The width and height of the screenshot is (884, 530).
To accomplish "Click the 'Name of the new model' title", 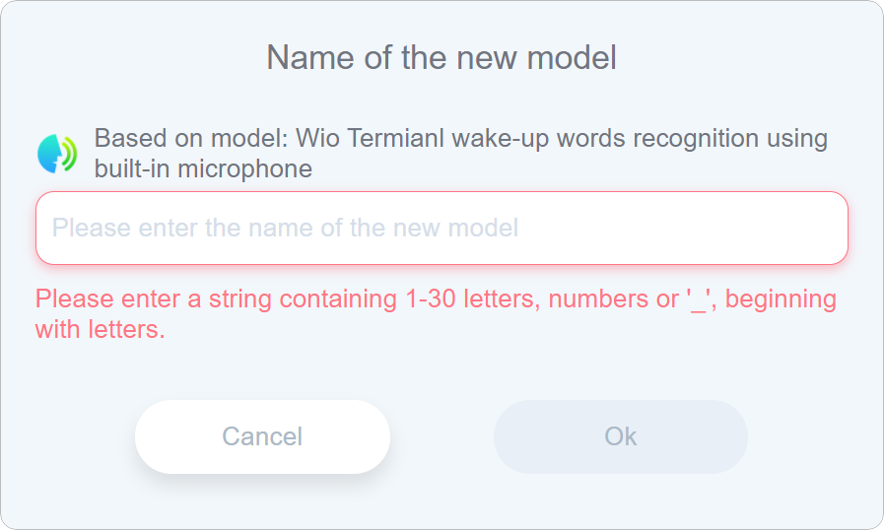I will 442,57.
